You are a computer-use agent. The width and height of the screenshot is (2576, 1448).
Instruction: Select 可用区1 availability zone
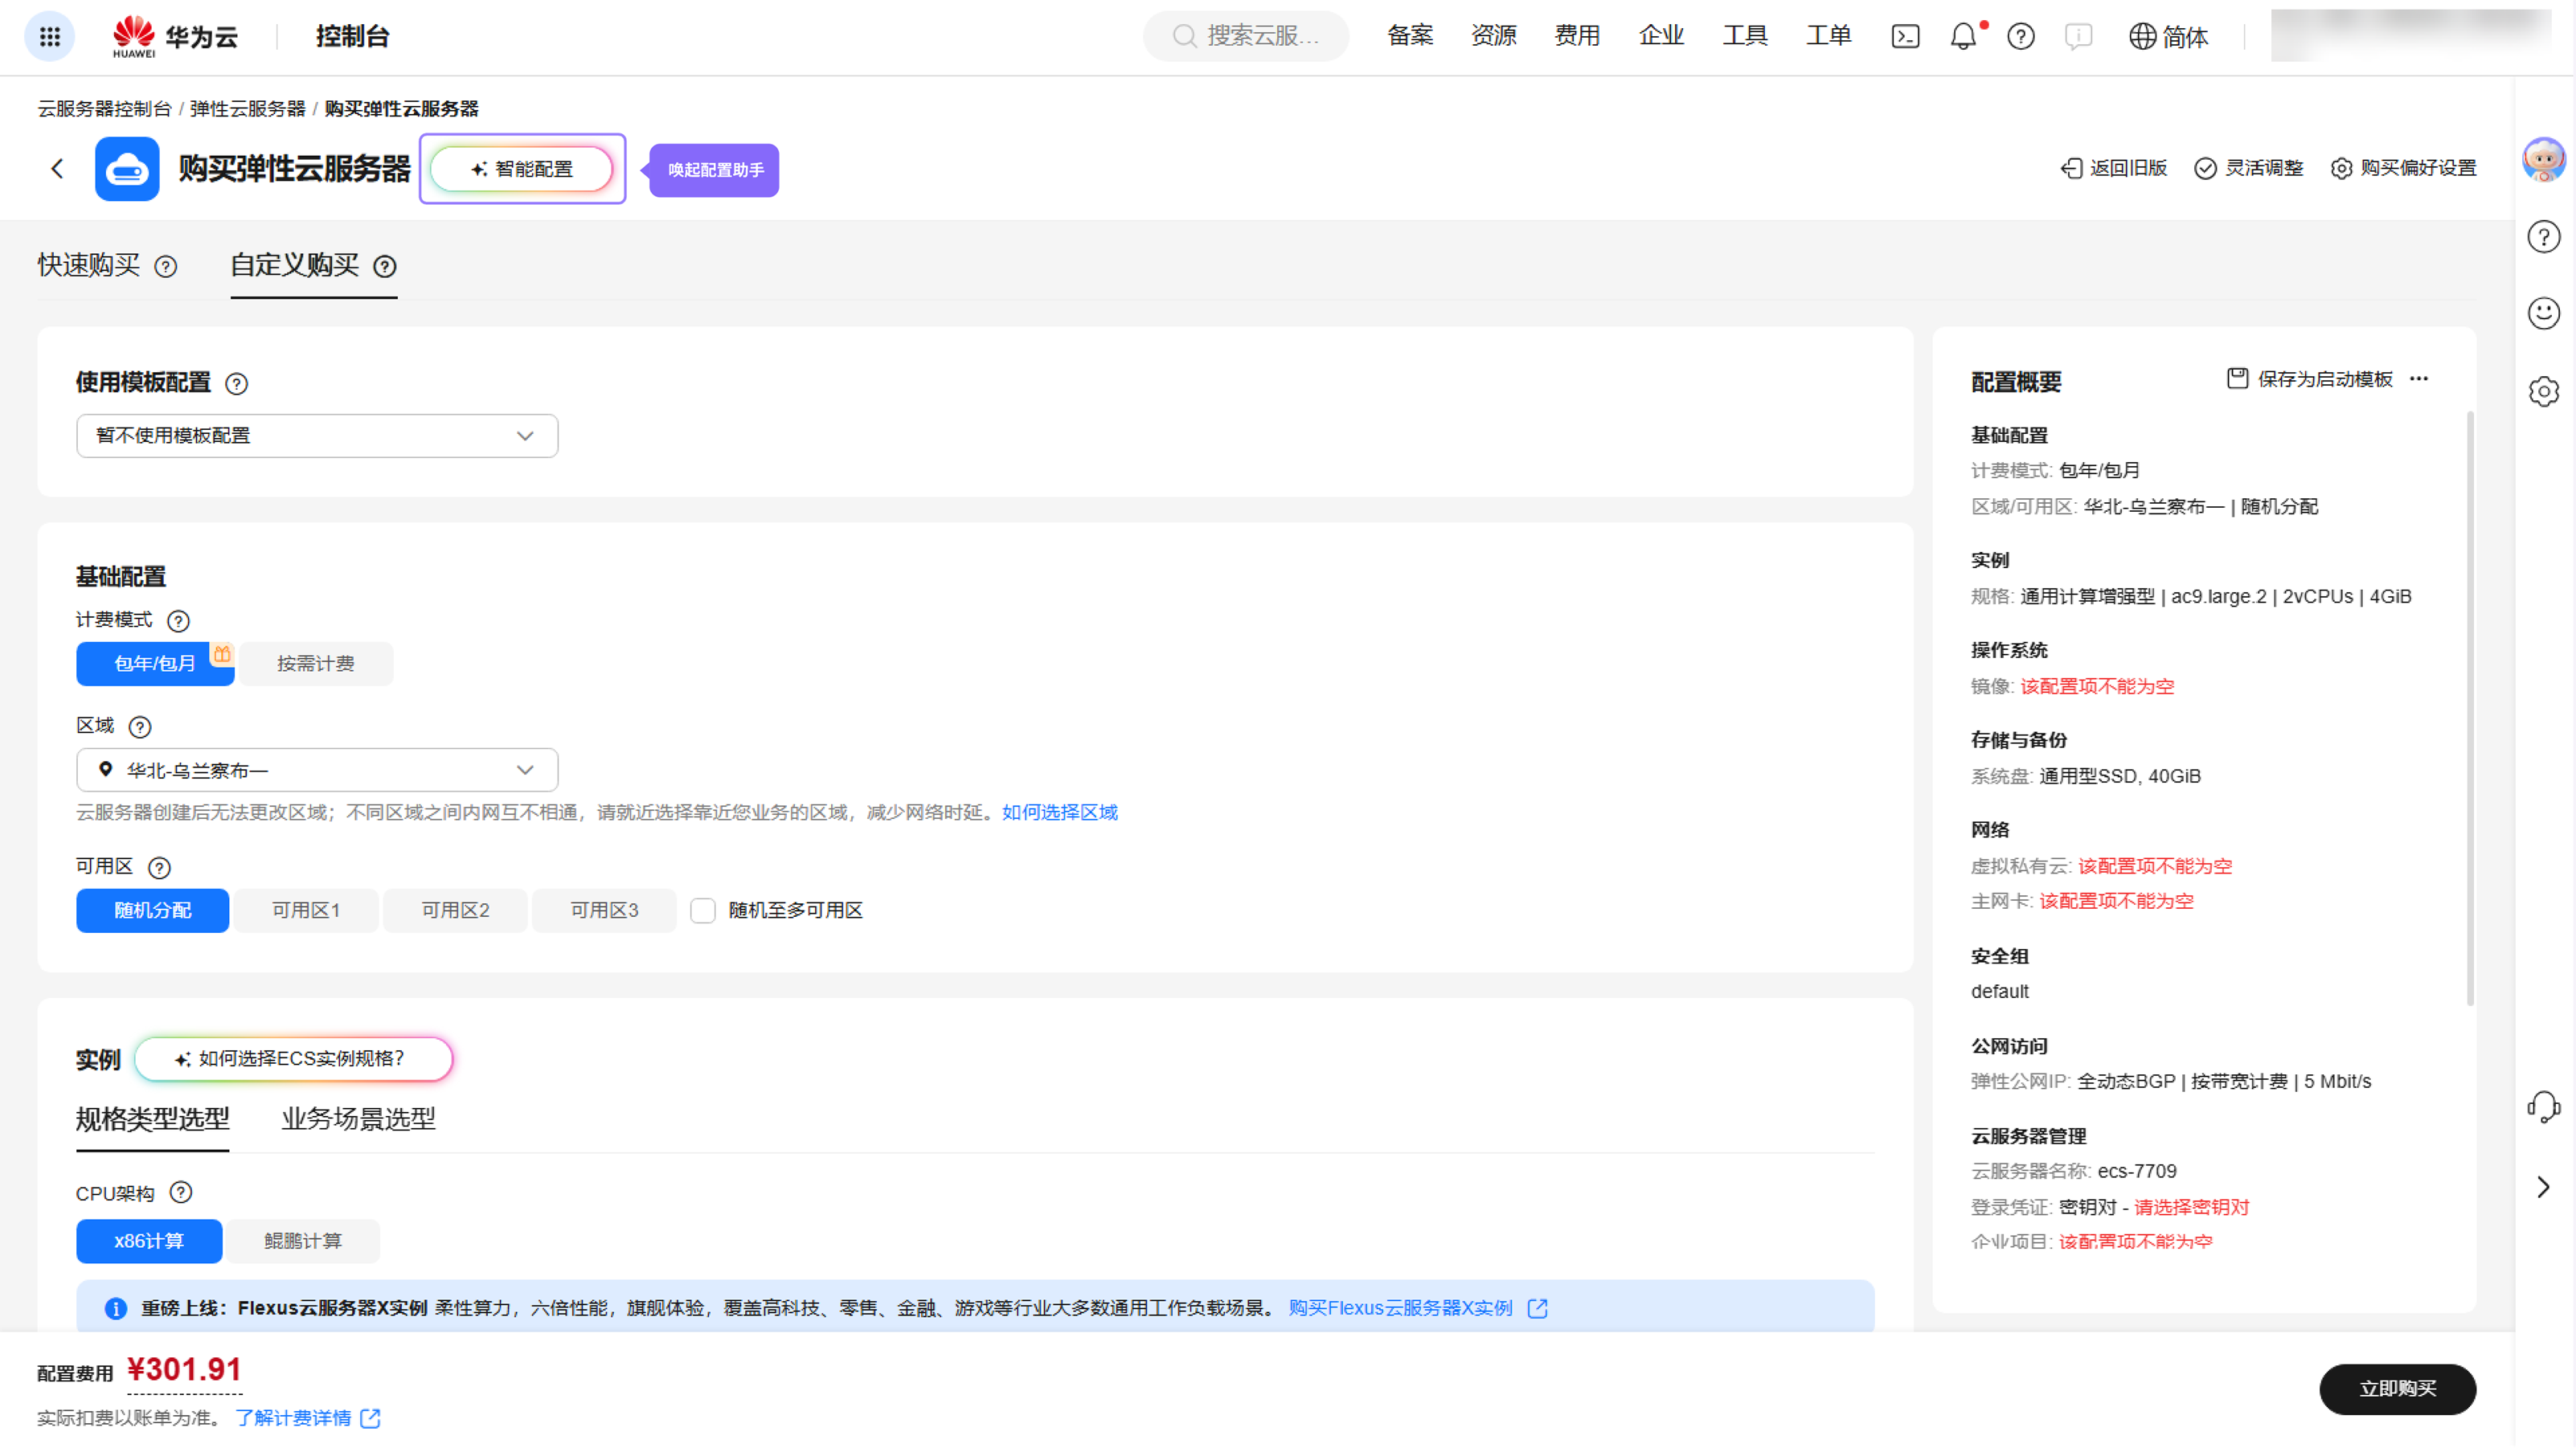306,911
